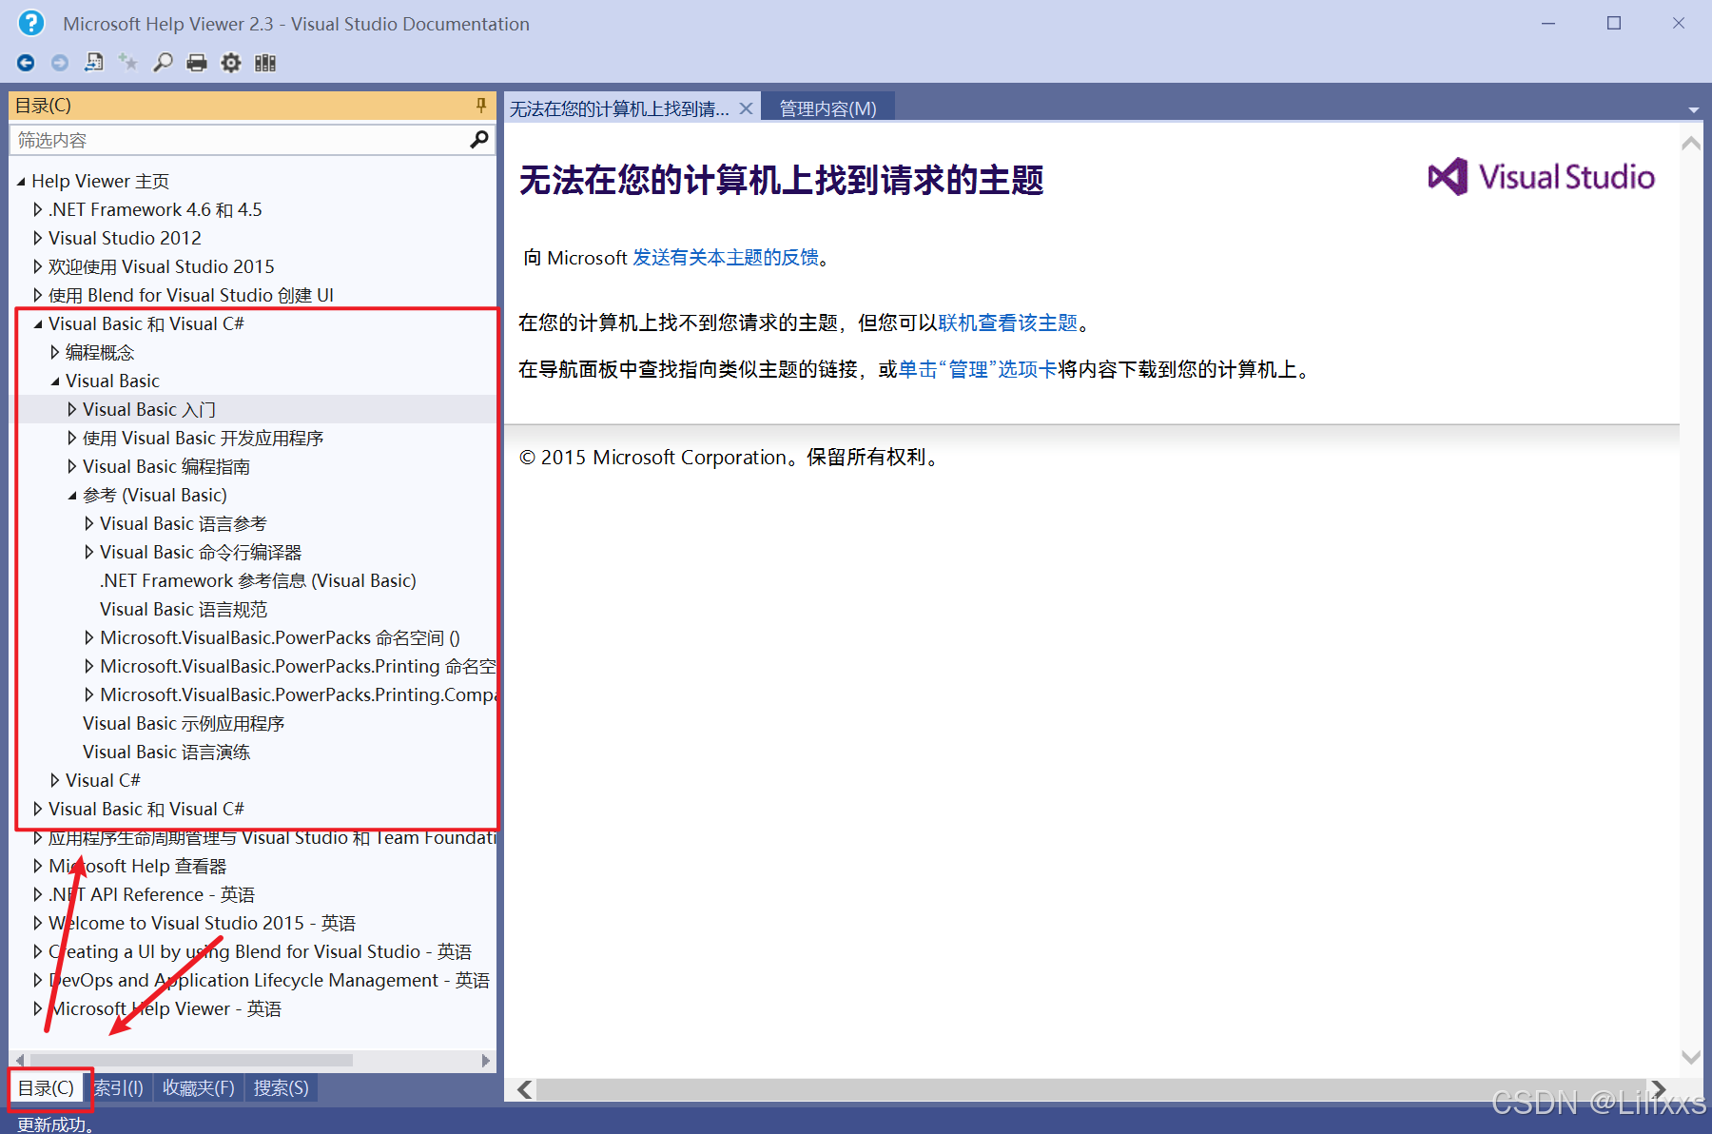Click the Forward navigation arrow
Viewport: 1712px width, 1134px height.
[x=60, y=63]
